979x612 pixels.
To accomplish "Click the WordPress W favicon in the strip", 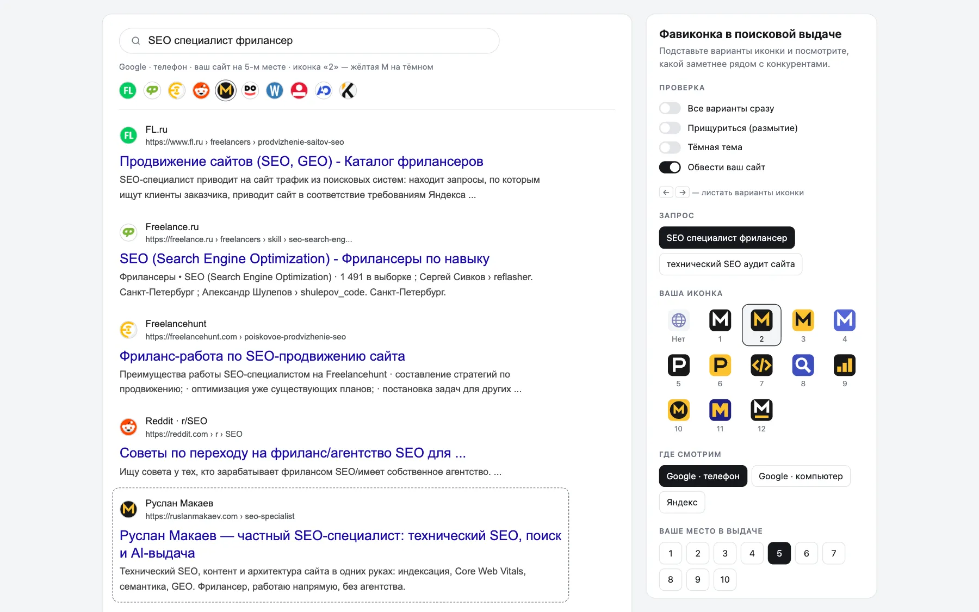I will tap(275, 90).
